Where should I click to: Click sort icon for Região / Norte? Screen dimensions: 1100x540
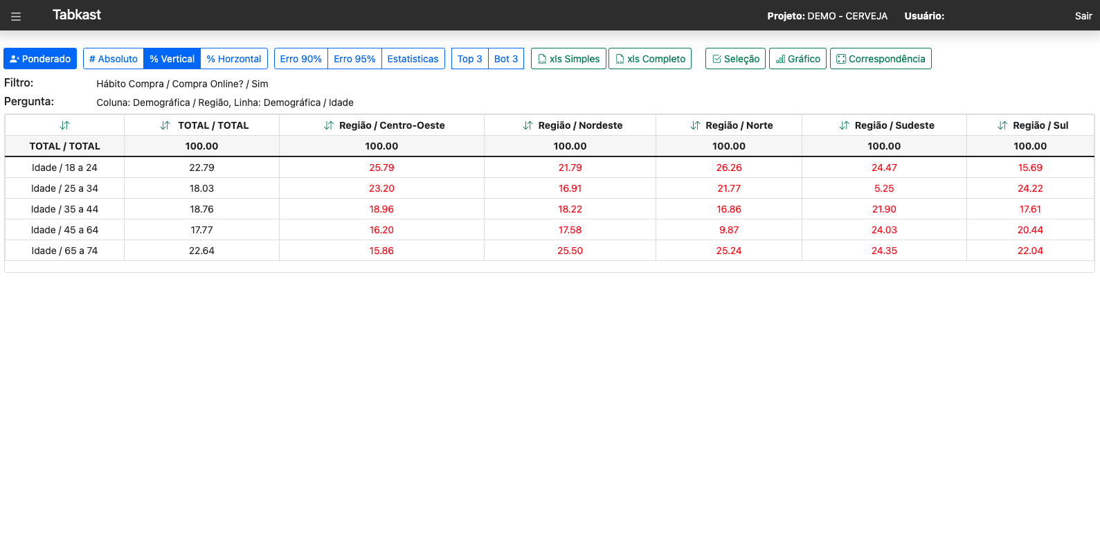[695, 125]
